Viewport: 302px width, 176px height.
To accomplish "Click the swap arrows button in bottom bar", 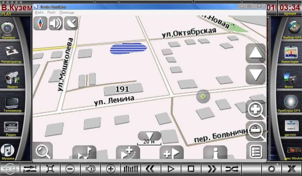I will pyautogui.click(x=30, y=169).
